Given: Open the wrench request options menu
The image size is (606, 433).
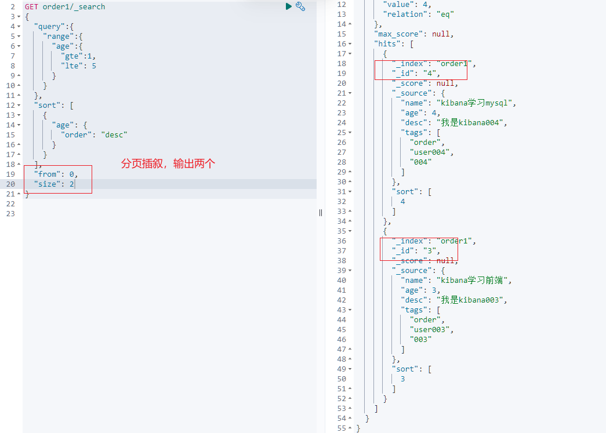Looking at the screenshot, I should 300,6.
